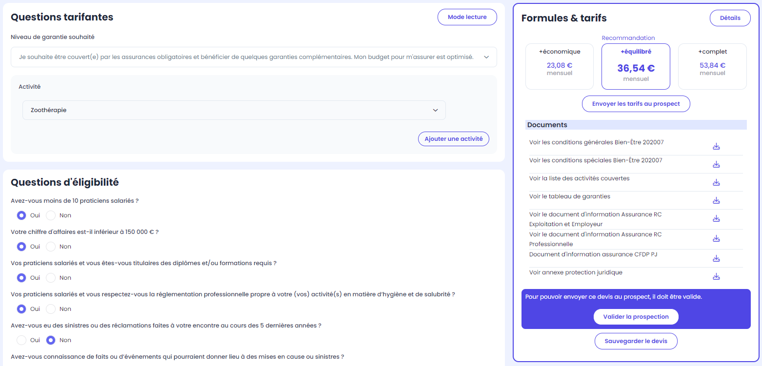Select the +équilibré recommended formula card
The height and width of the screenshot is (366, 762).
[x=636, y=66]
